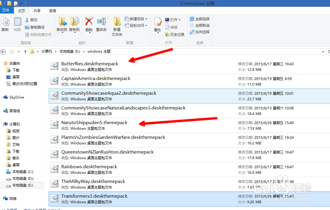This screenshot has width=330, height=210.
Task: Click Copy path (复制路径)
Action: click(x=35, y=27)
